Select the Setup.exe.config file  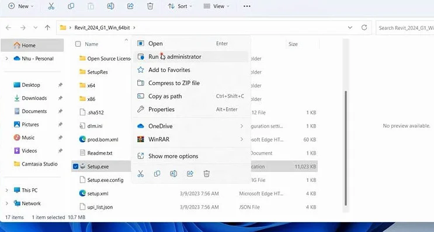click(x=105, y=180)
